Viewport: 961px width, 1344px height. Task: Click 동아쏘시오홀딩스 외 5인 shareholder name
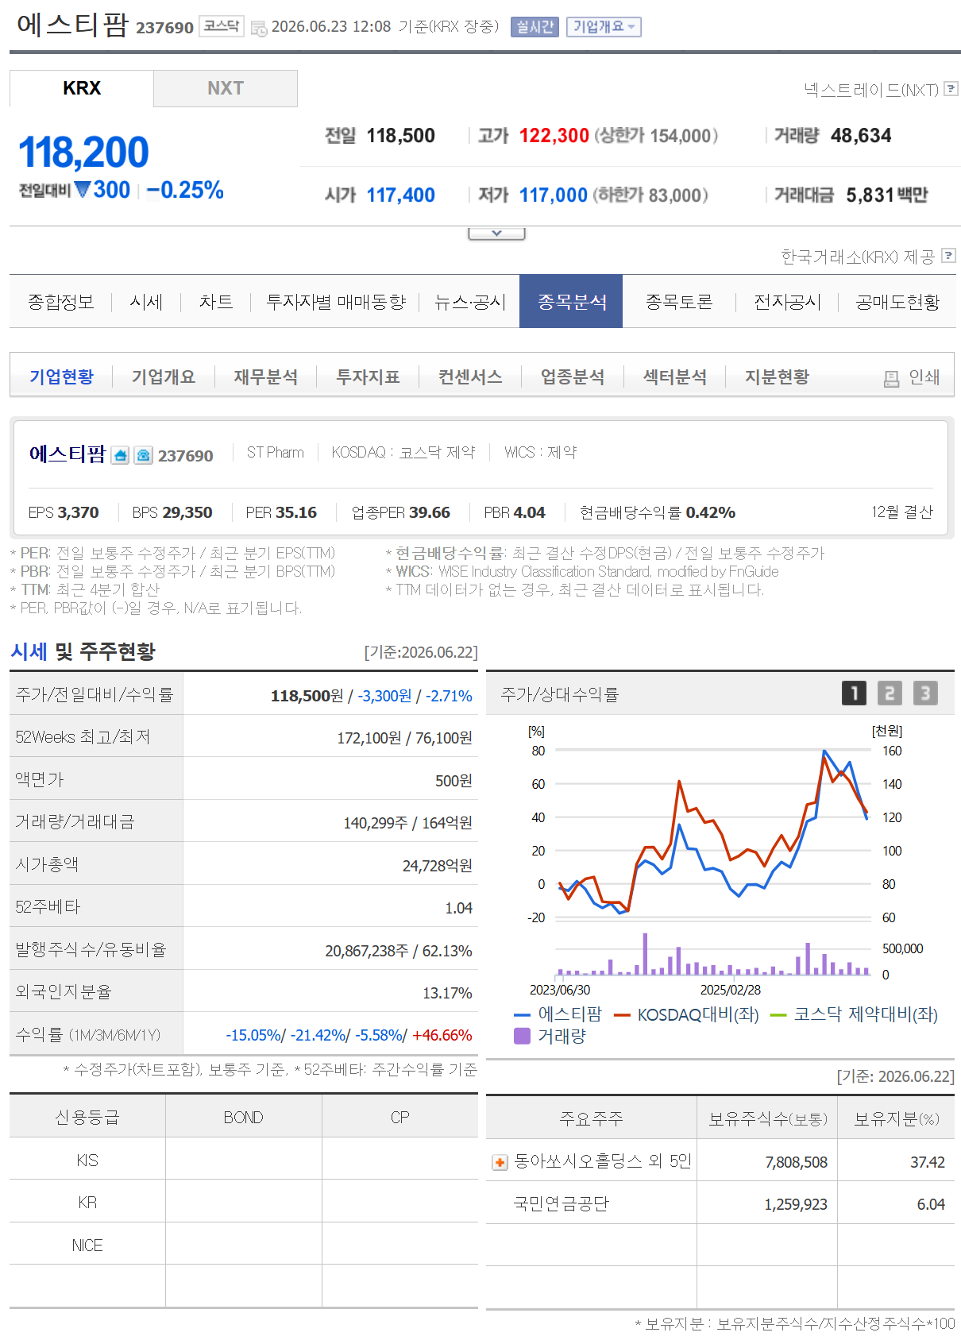tap(603, 1161)
